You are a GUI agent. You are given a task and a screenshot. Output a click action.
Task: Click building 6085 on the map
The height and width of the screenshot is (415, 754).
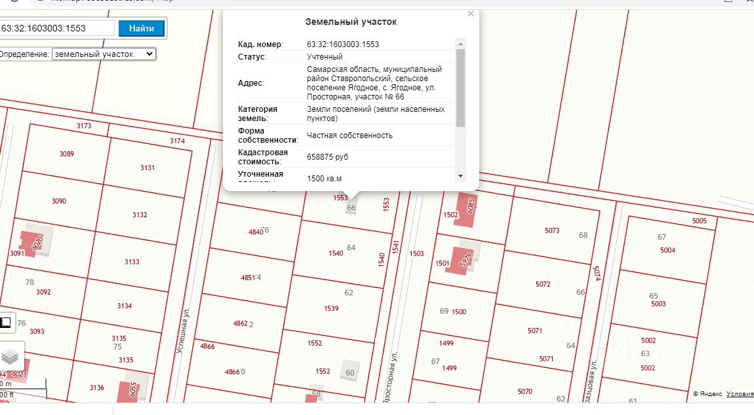point(467,210)
